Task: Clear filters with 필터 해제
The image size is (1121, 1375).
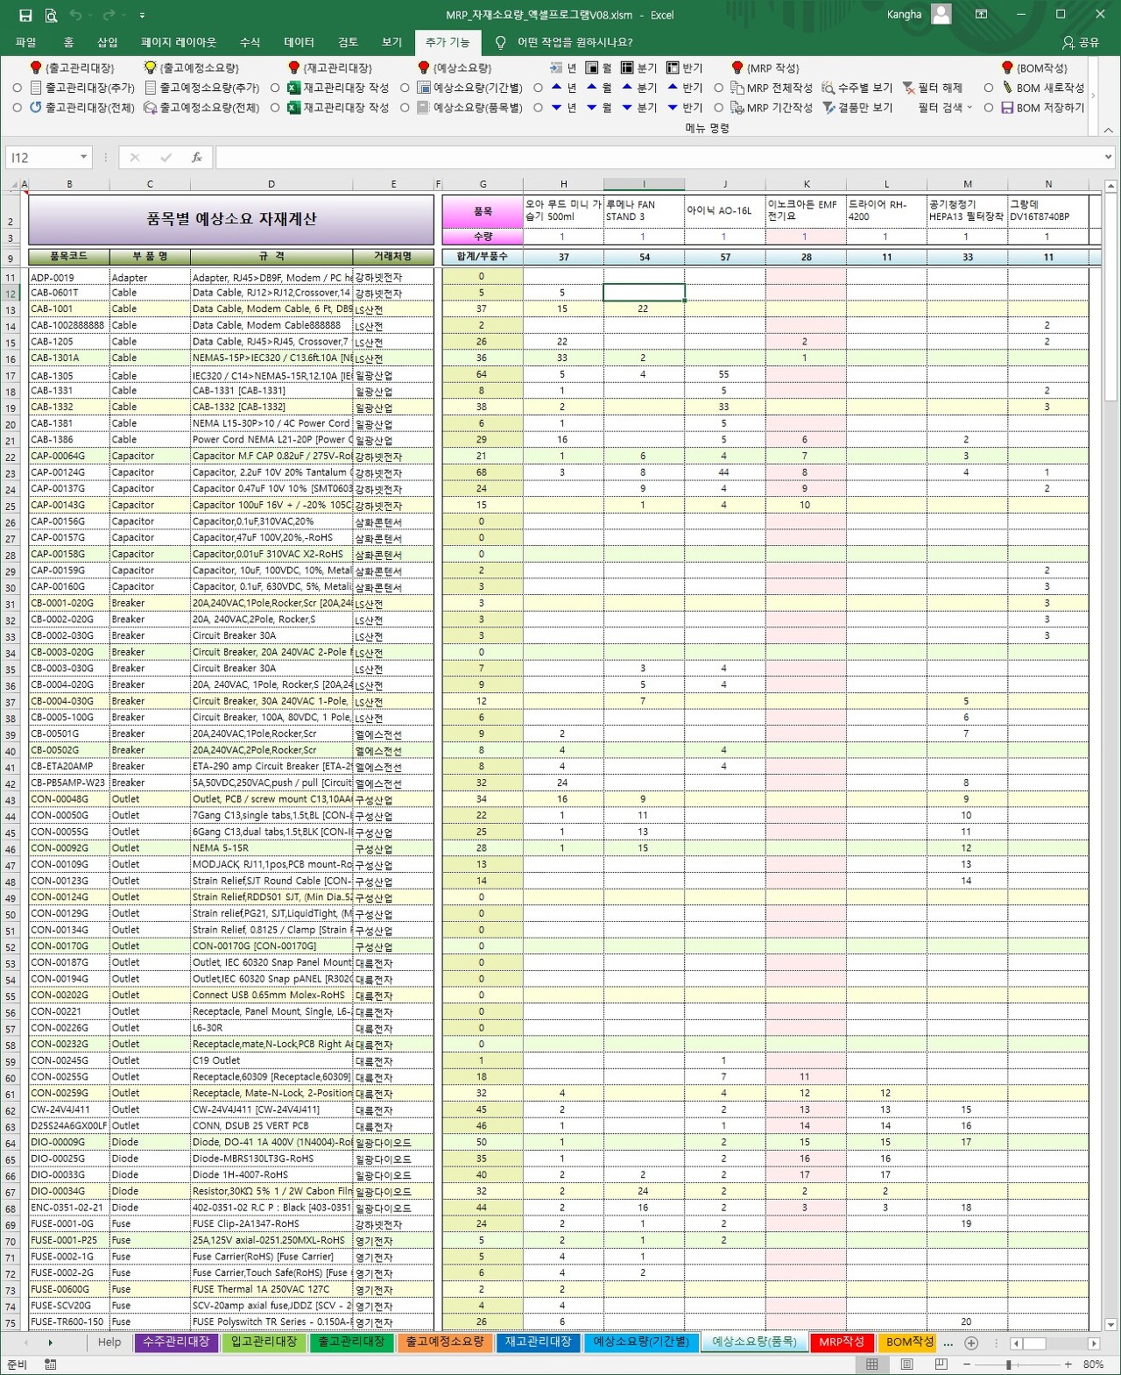Action: 933,88
